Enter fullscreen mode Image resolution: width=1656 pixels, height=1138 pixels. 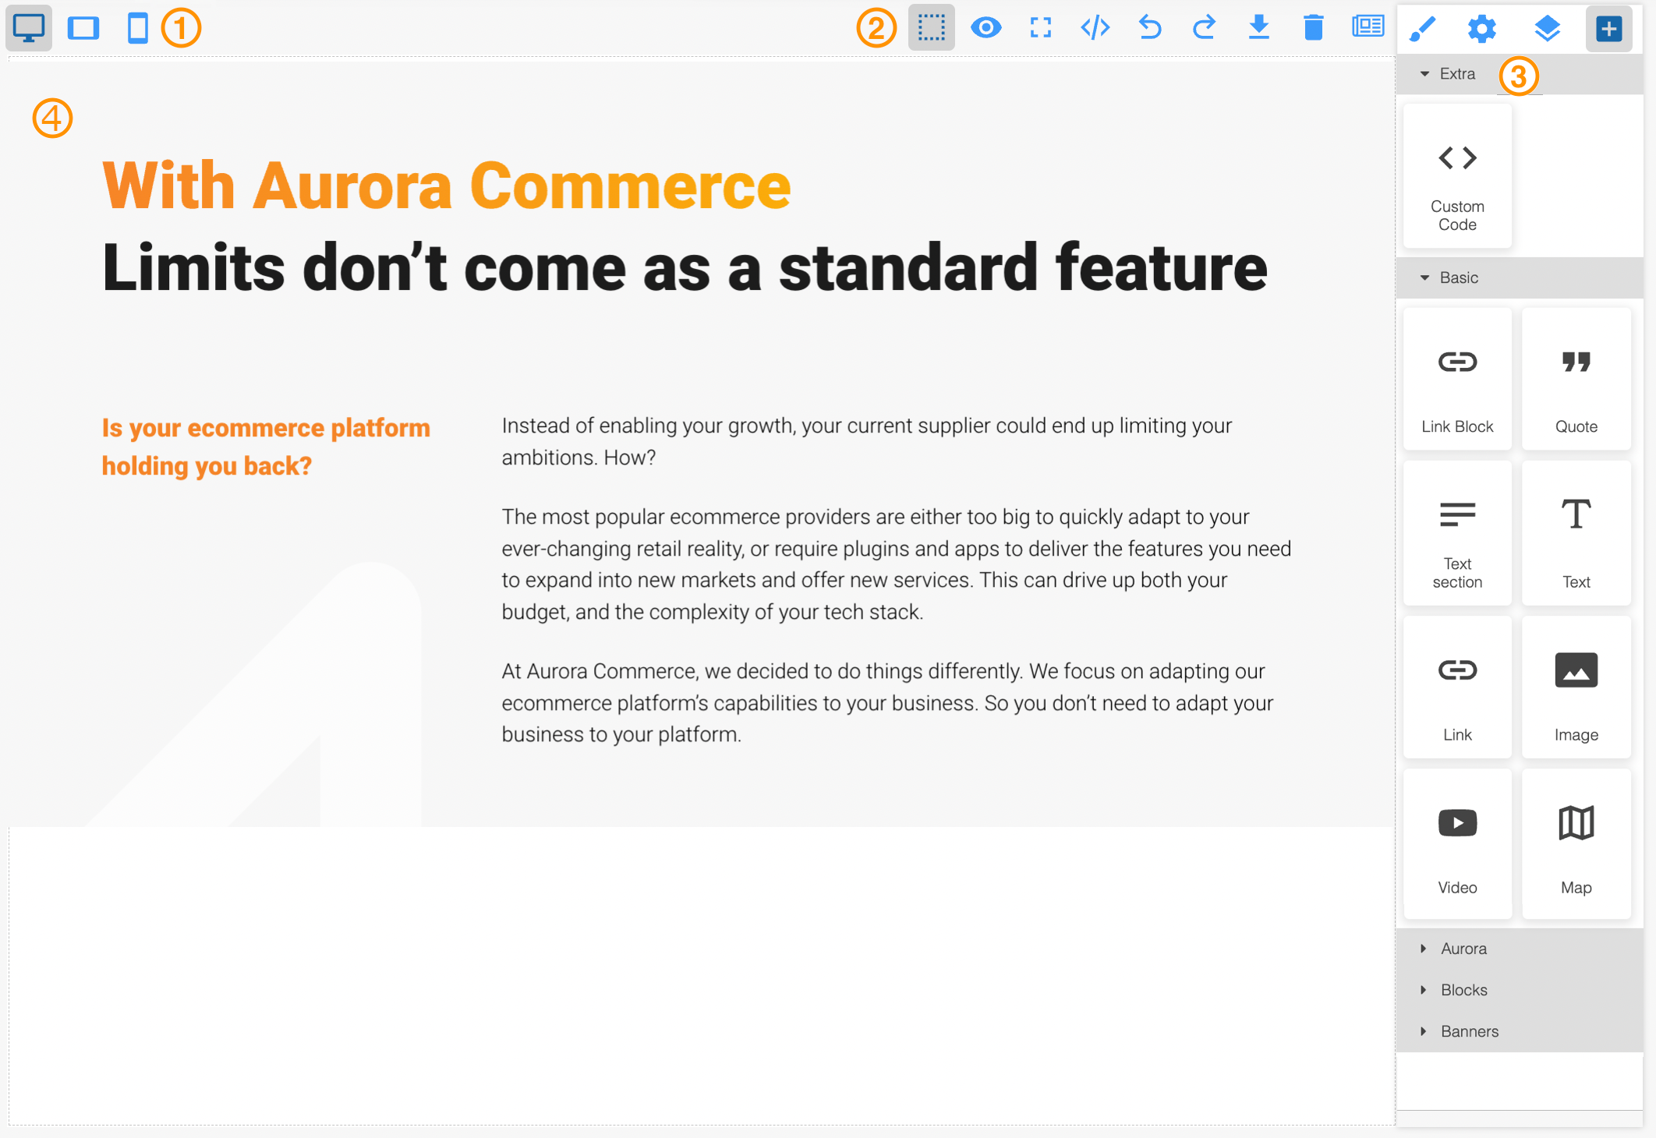pyautogui.click(x=1040, y=28)
